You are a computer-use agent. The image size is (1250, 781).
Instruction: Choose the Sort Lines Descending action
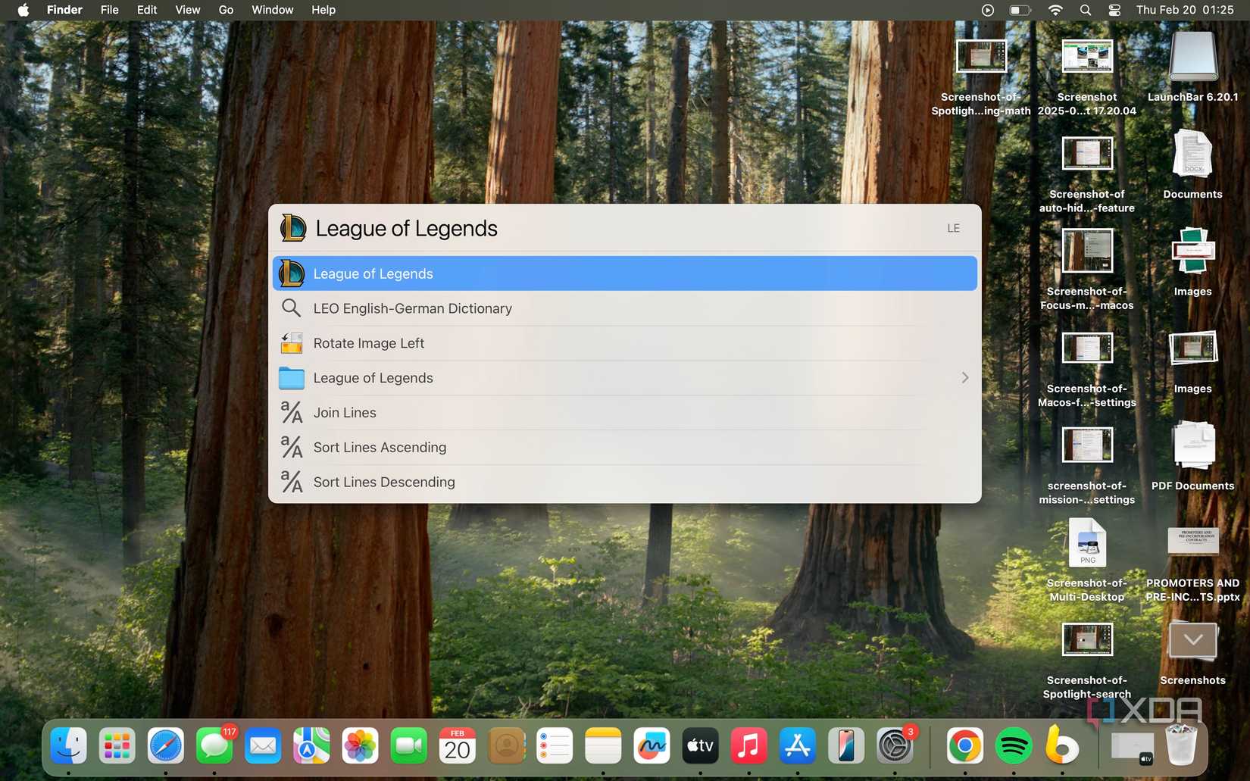tap(383, 482)
